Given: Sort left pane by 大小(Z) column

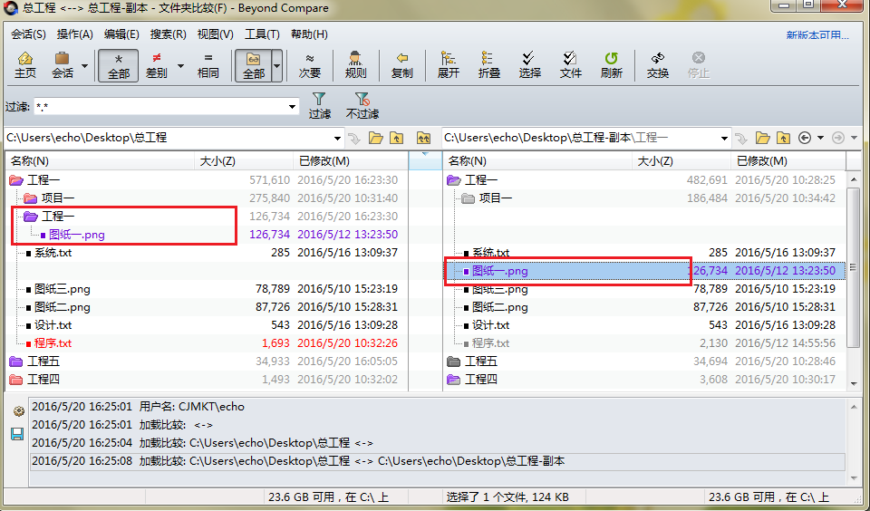Looking at the screenshot, I should coord(244,161).
